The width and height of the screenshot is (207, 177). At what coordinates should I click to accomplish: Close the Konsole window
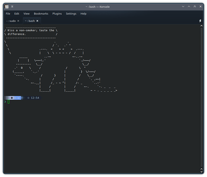coord(201,6)
